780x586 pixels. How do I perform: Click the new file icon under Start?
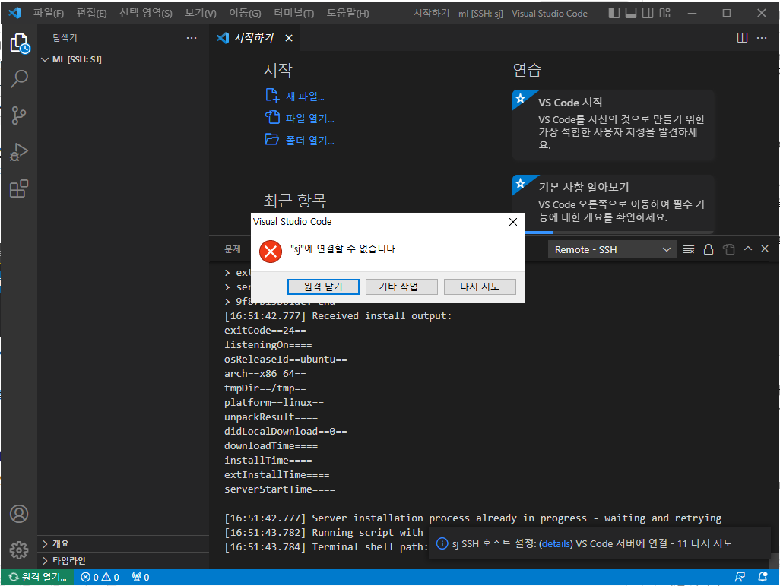click(272, 95)
